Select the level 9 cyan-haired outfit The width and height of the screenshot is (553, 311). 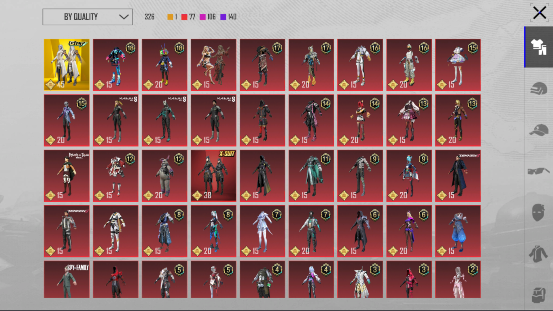coord(409,176)
